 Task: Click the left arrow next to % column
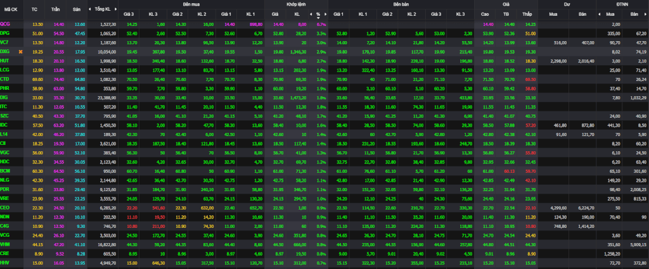pos(311,14)
